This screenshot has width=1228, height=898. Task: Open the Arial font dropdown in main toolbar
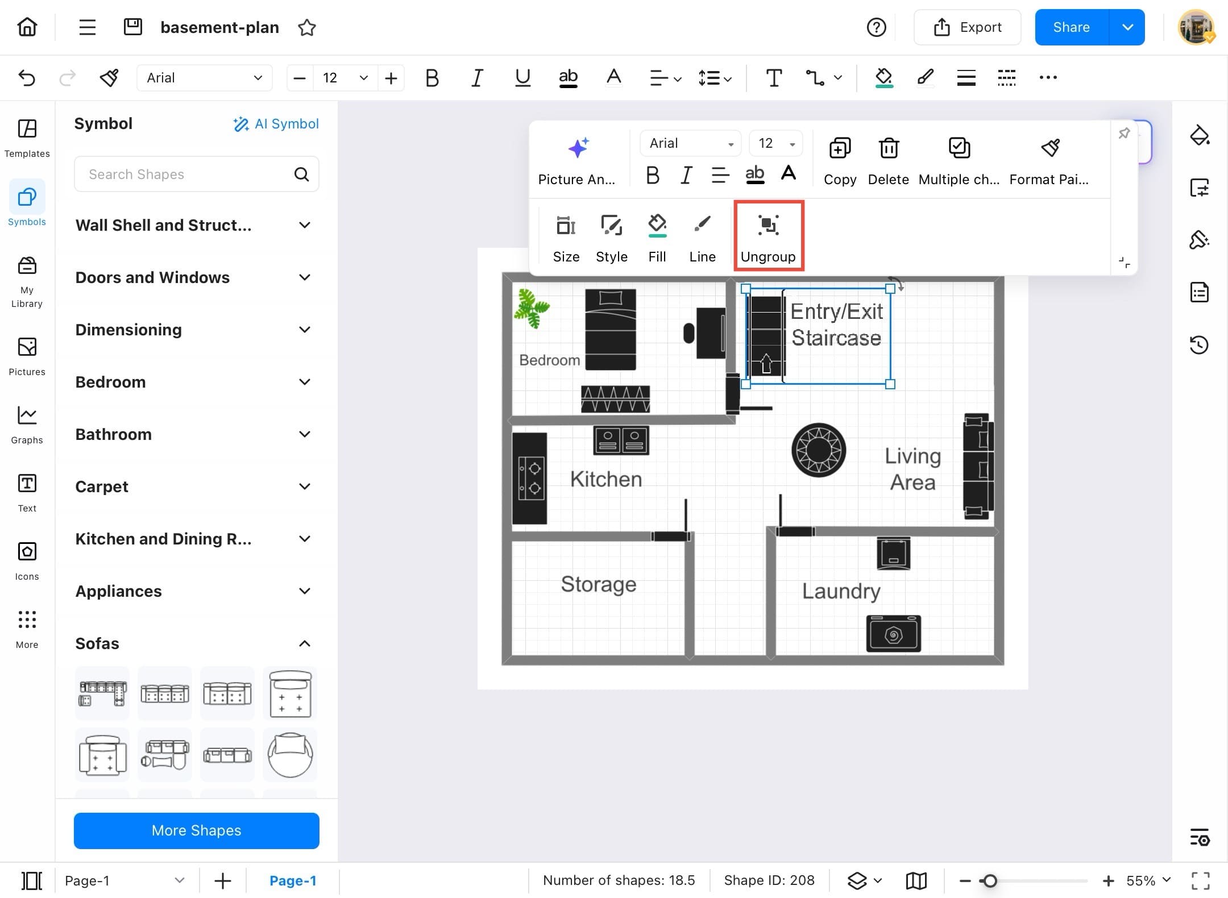pos(204,77)
